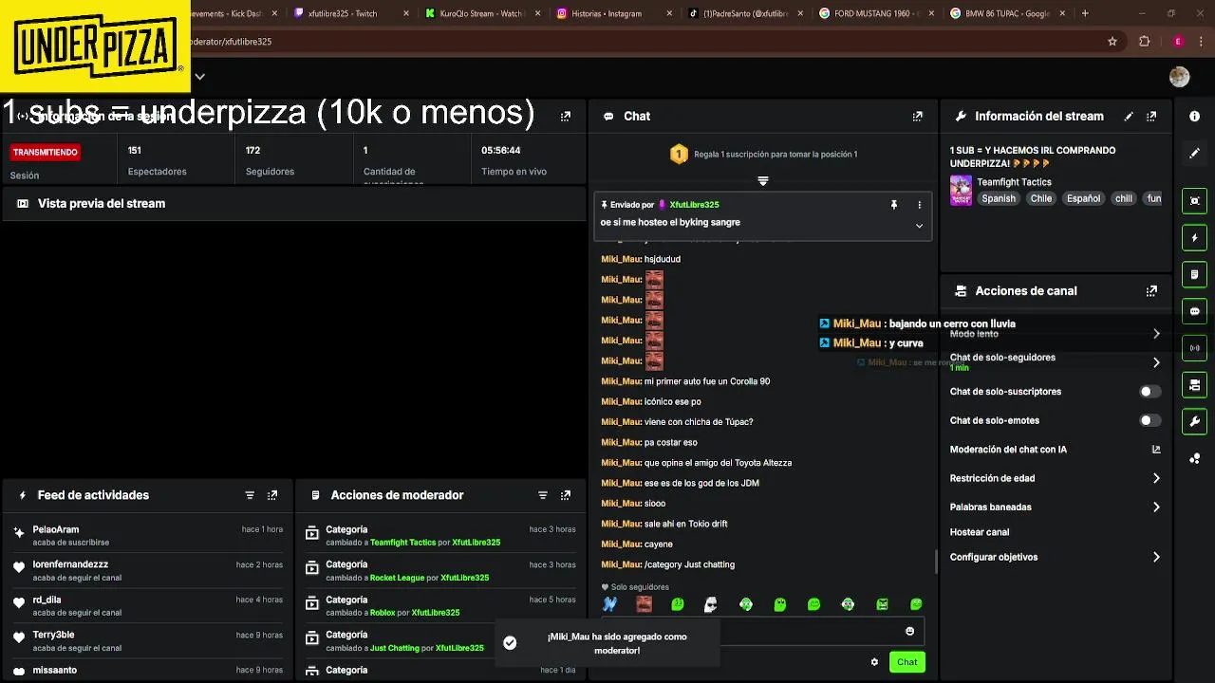This screenshot has width=1215, height=683.
Task: Open the emoji picker in chat input
Action: [909, 631]
